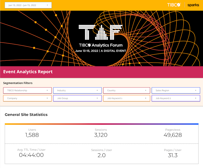Click the TAF logo in banner
The image size is (203, 168).
click(x=101, y=32)
